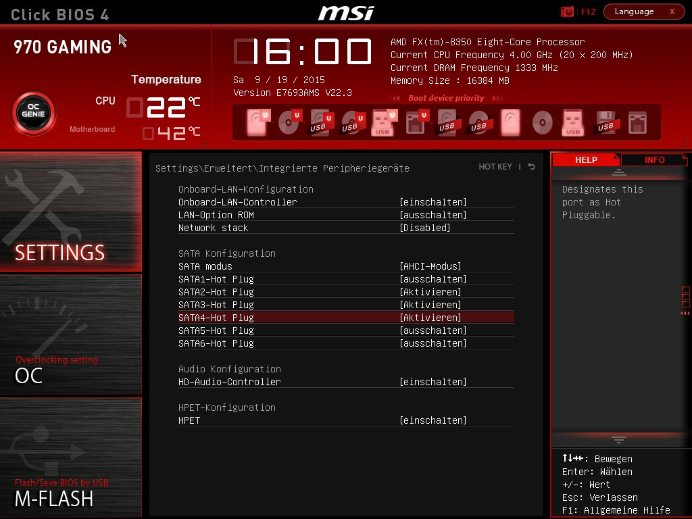Change LAN-Option ROM value [ausschalten]
This screenshot has height=519, width=692.
tap(433, 214)
